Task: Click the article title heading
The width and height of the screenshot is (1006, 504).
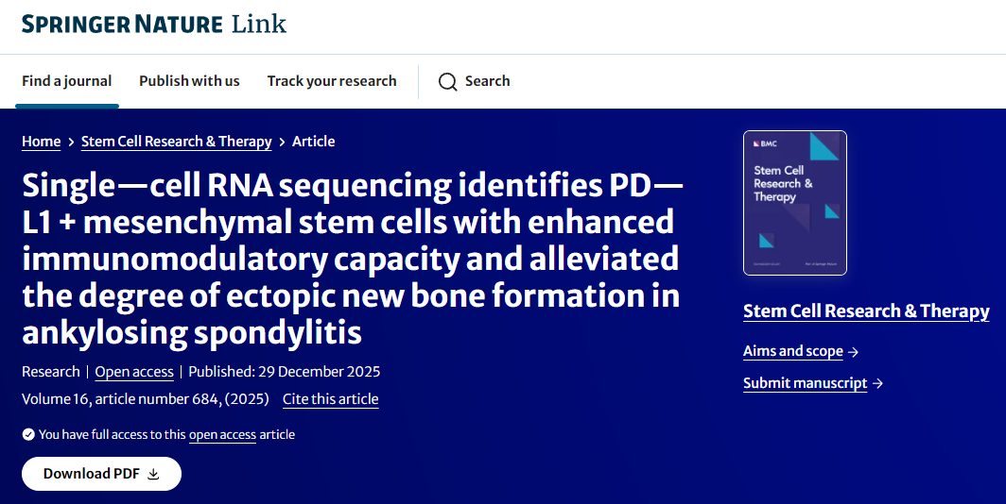Action: click(x=352, y=259)
